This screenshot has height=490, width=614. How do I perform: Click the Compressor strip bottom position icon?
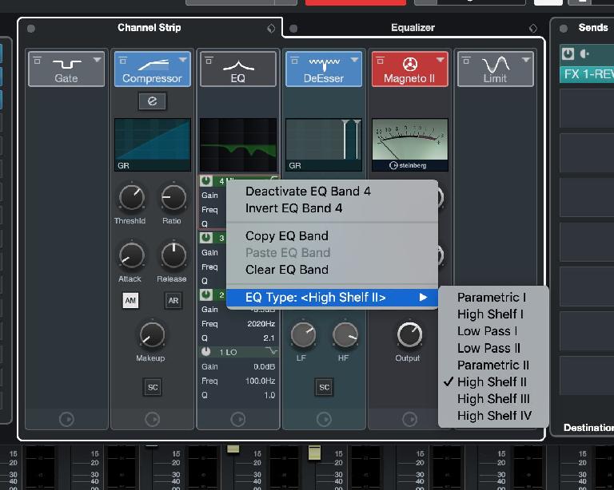[x=153, y=419]
